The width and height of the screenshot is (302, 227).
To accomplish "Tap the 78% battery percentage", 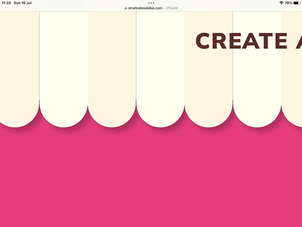I will (288, 3).
